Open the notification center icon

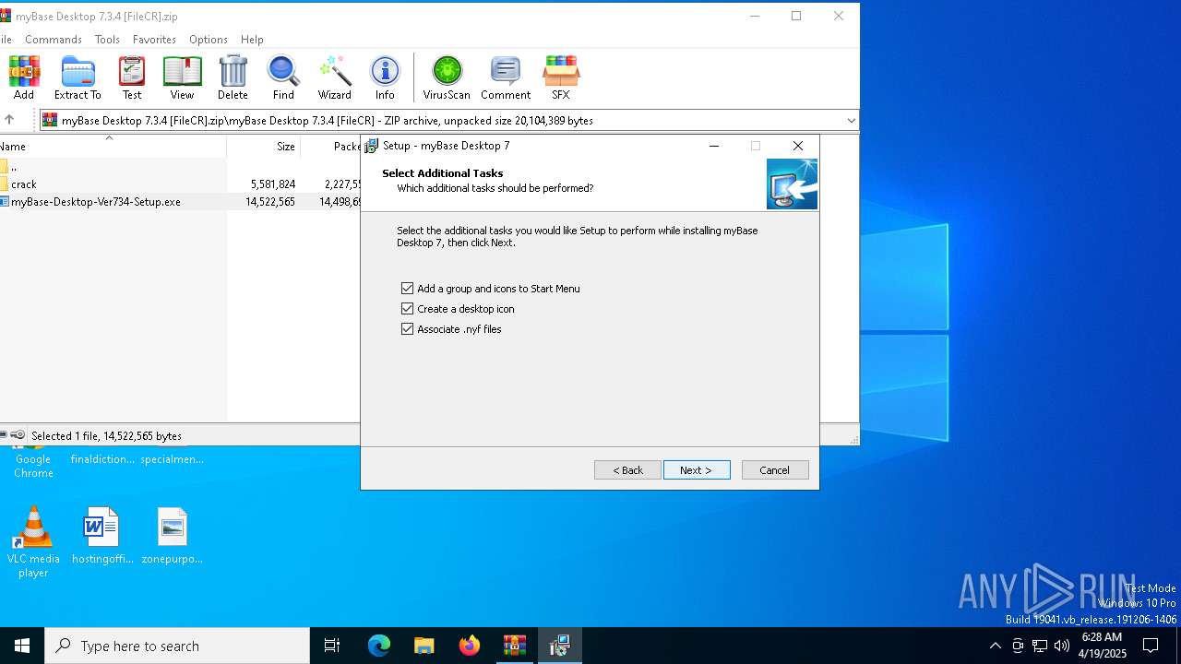coord(1151,646)
